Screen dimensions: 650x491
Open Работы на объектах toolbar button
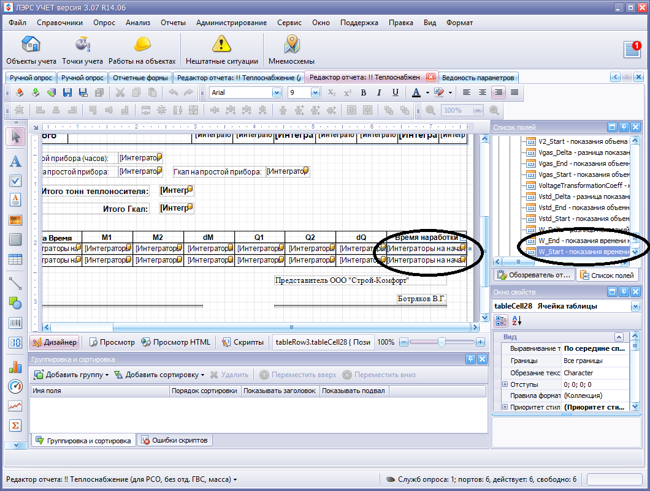pyautogui.click(x=142, y=50)
